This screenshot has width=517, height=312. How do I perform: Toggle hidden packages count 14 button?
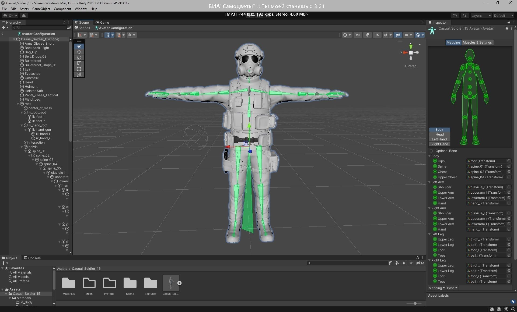tap(420, 263)
